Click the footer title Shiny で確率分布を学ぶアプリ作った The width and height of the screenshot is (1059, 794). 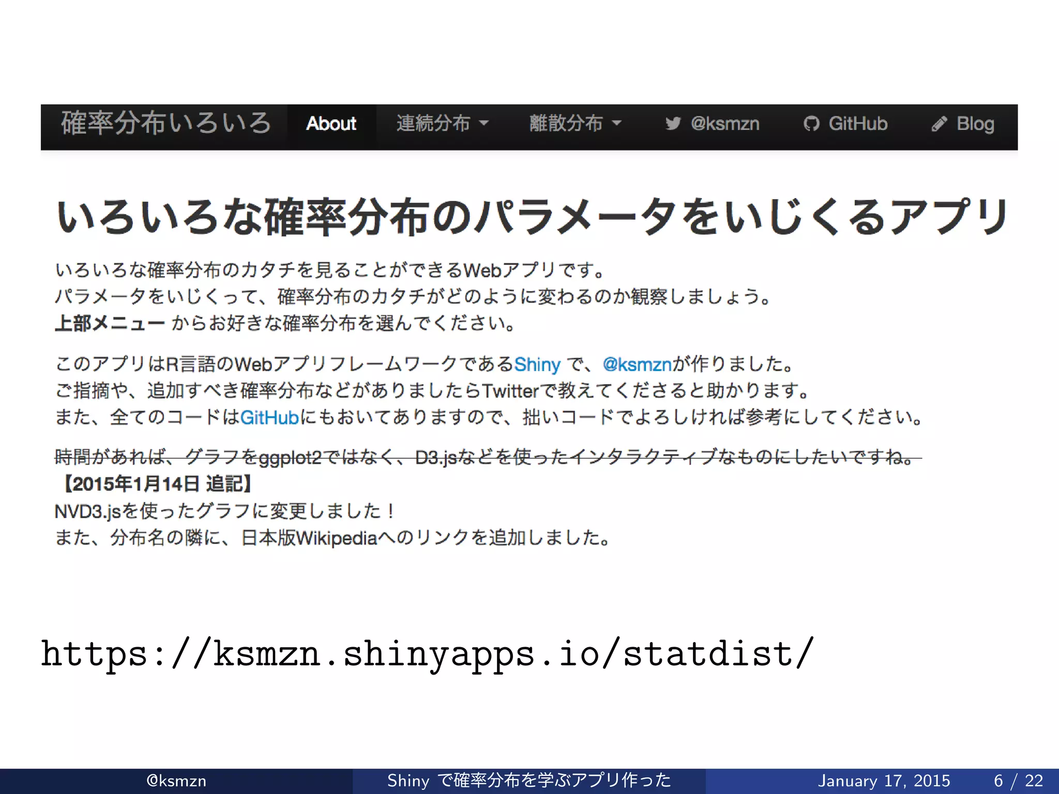pos(529,780)
